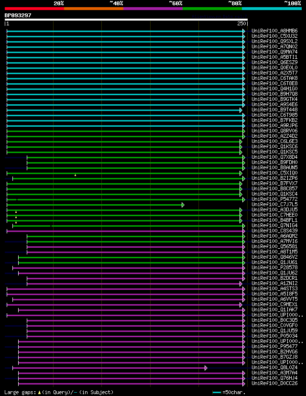Select the UniRef100_C6T8E8 label
The width and height of the screenshot is (306, 396).
[274, 83]
